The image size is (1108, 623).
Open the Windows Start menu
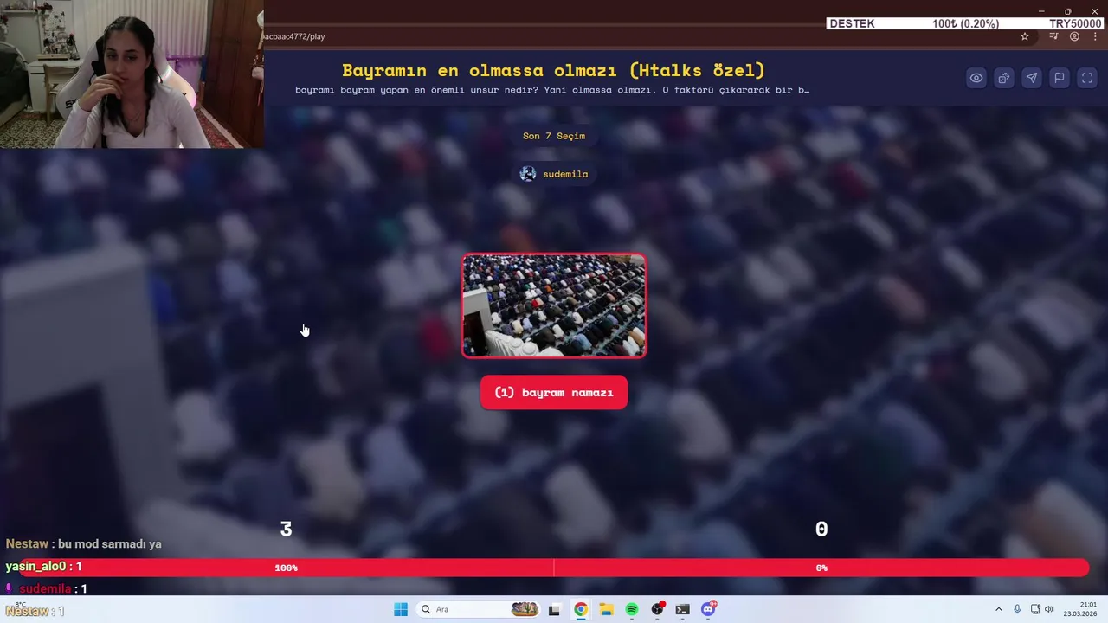[401, 609]
